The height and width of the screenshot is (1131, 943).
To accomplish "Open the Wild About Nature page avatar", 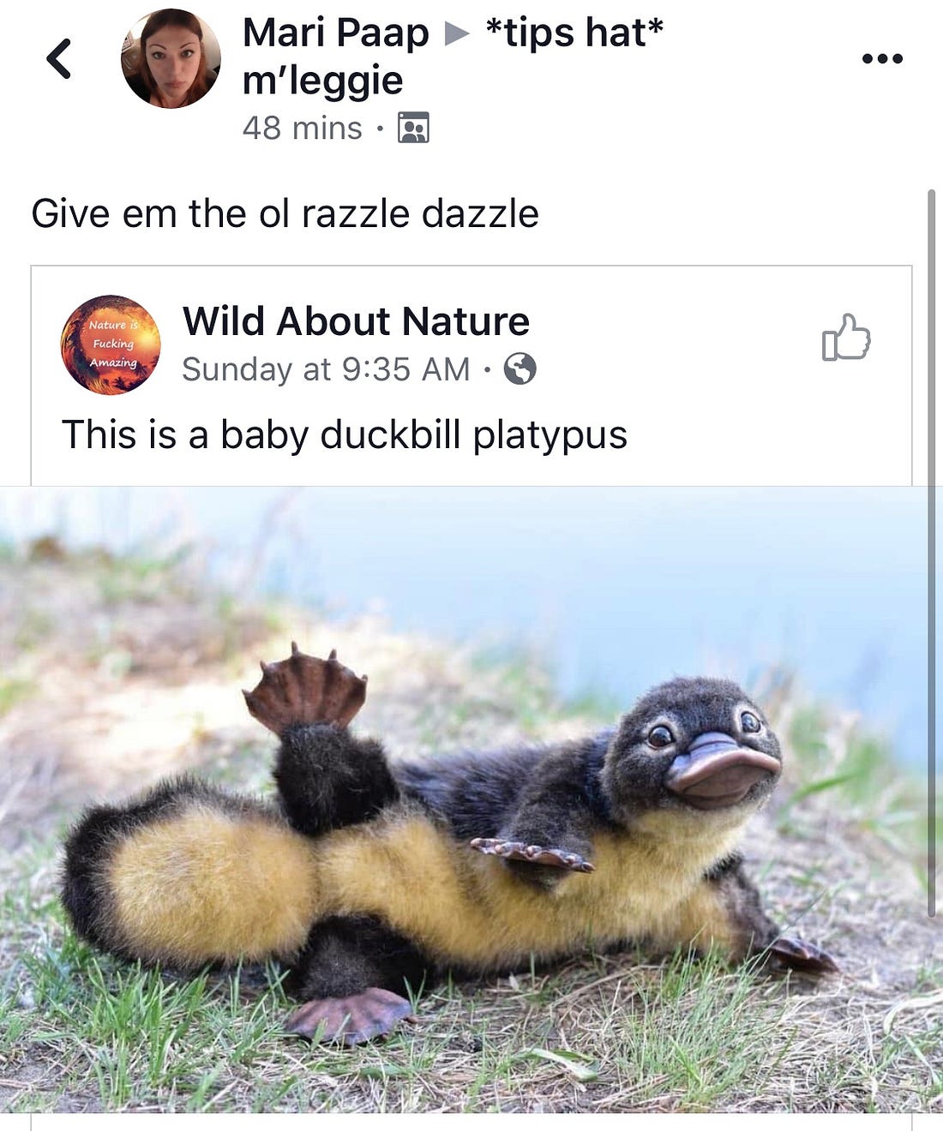I will click(x=111, y=344).
